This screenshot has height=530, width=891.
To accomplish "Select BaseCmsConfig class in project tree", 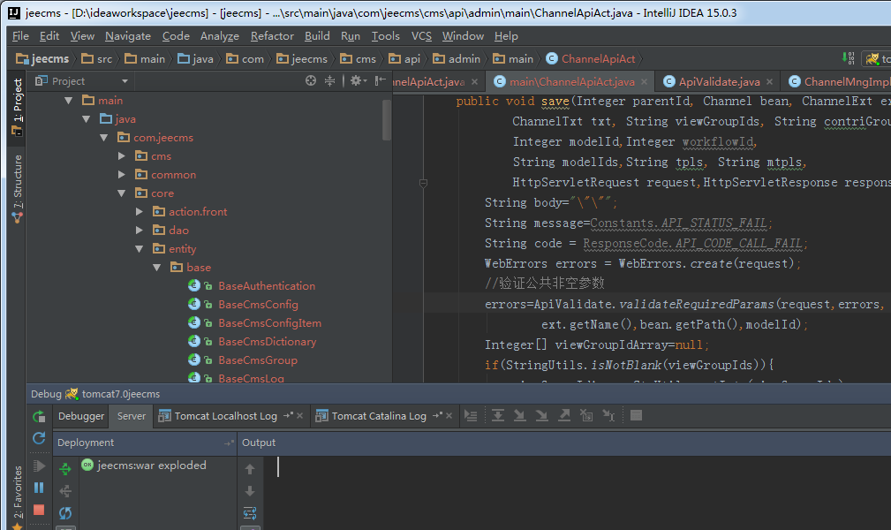I will click(x=258, y=305).
